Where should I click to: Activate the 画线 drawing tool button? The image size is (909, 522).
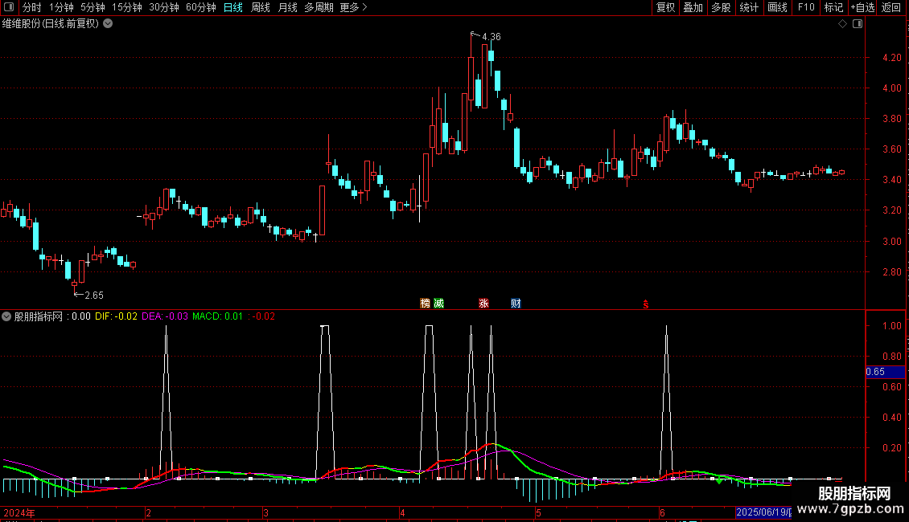777,7
